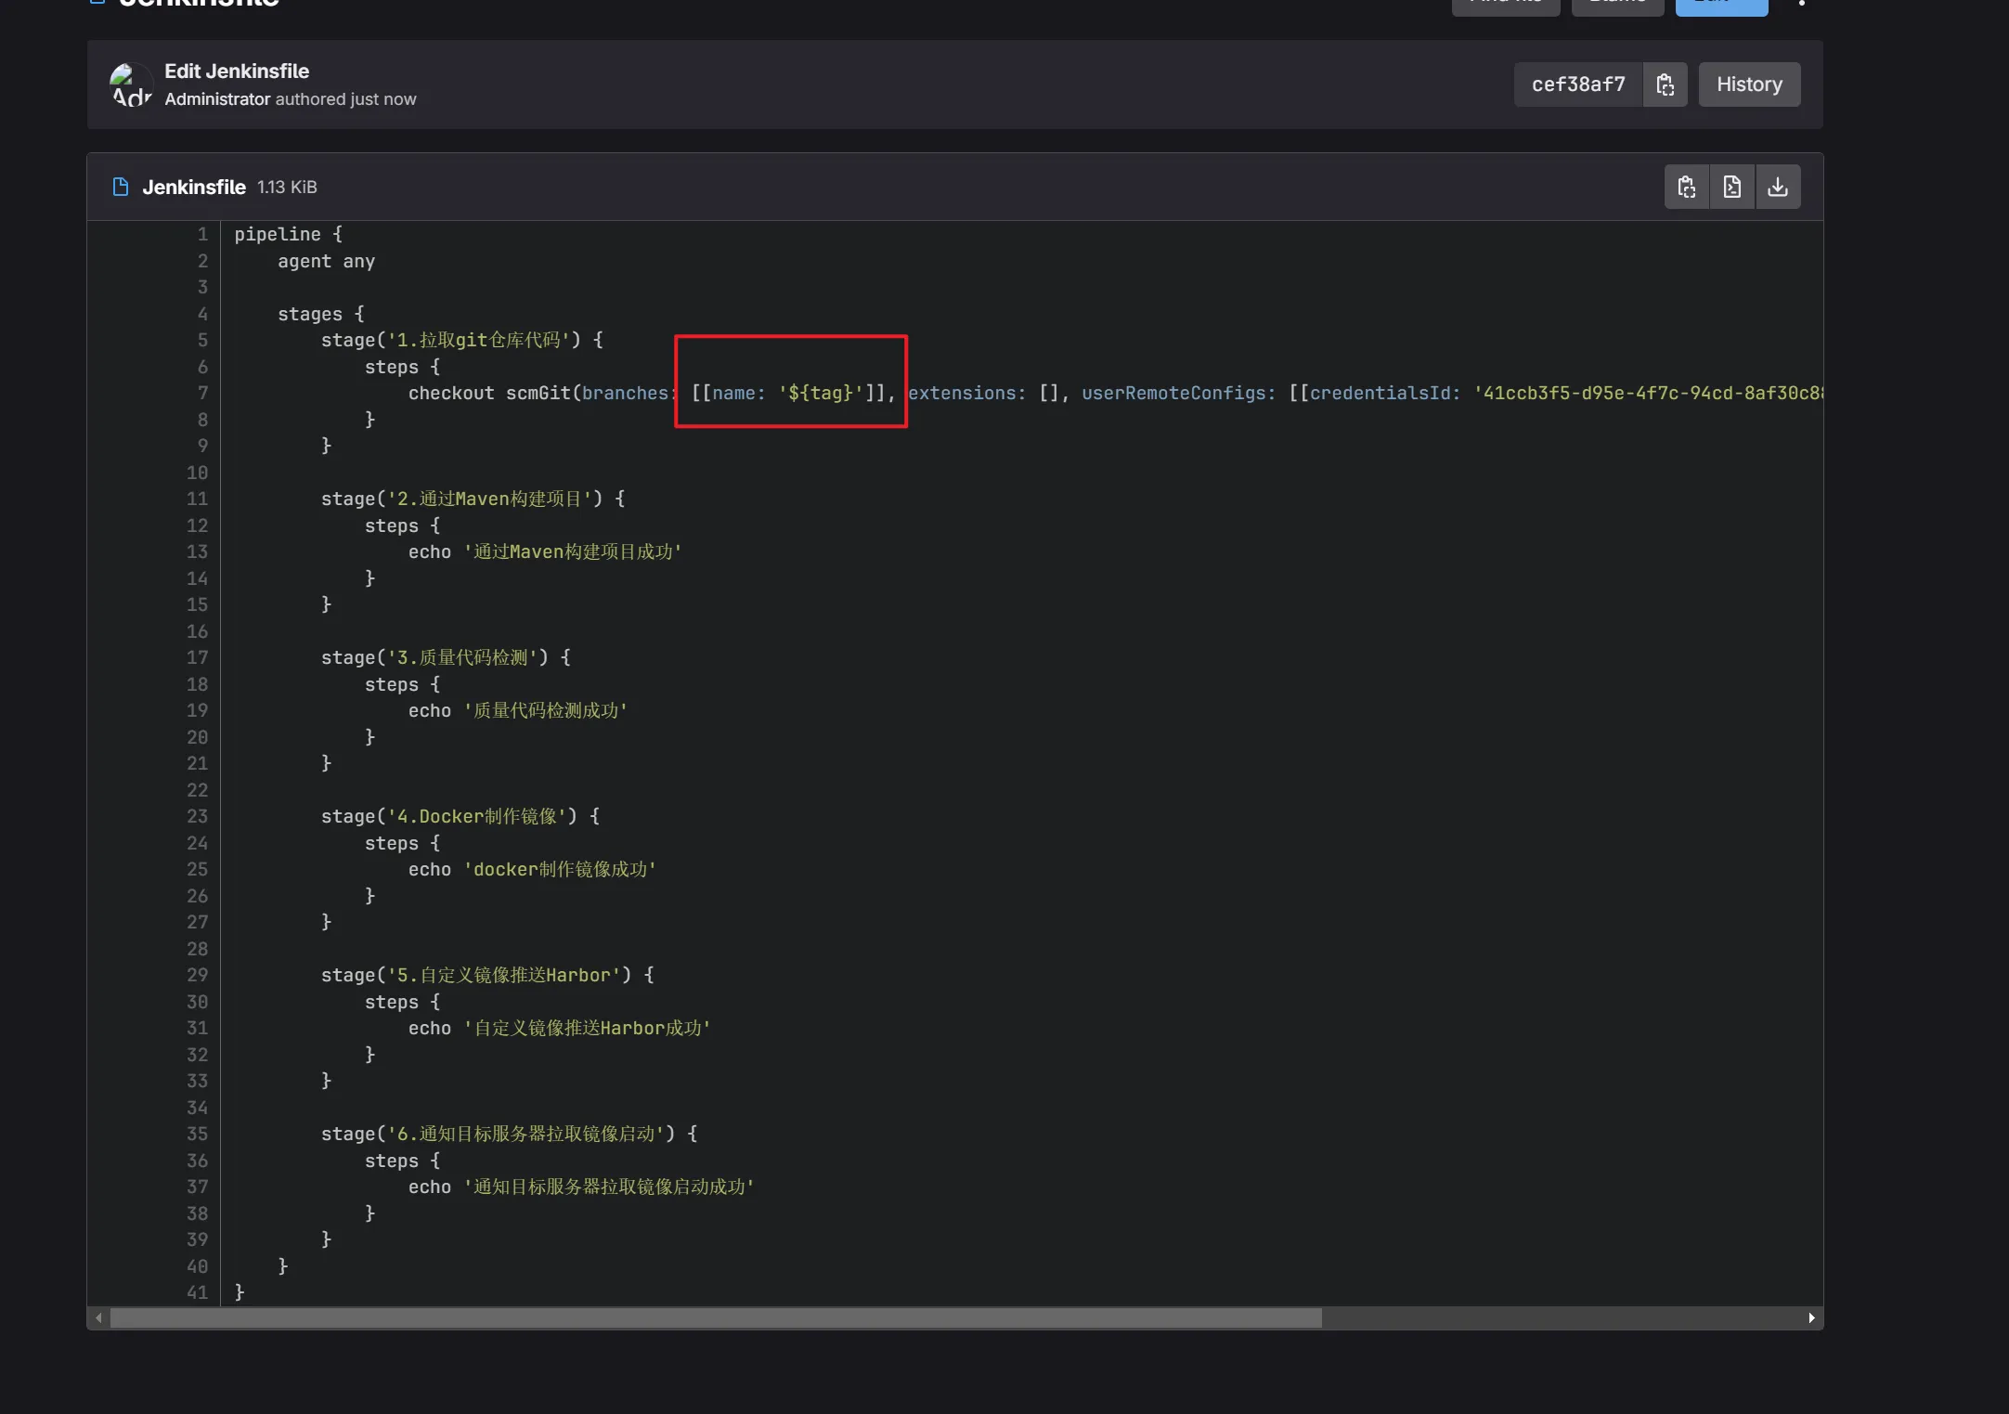Viewport: 2009px width, 1414px height.
Task: Open the 'Edit Jenkinsfile' commit message link
Action: click(x=237, y=71)
